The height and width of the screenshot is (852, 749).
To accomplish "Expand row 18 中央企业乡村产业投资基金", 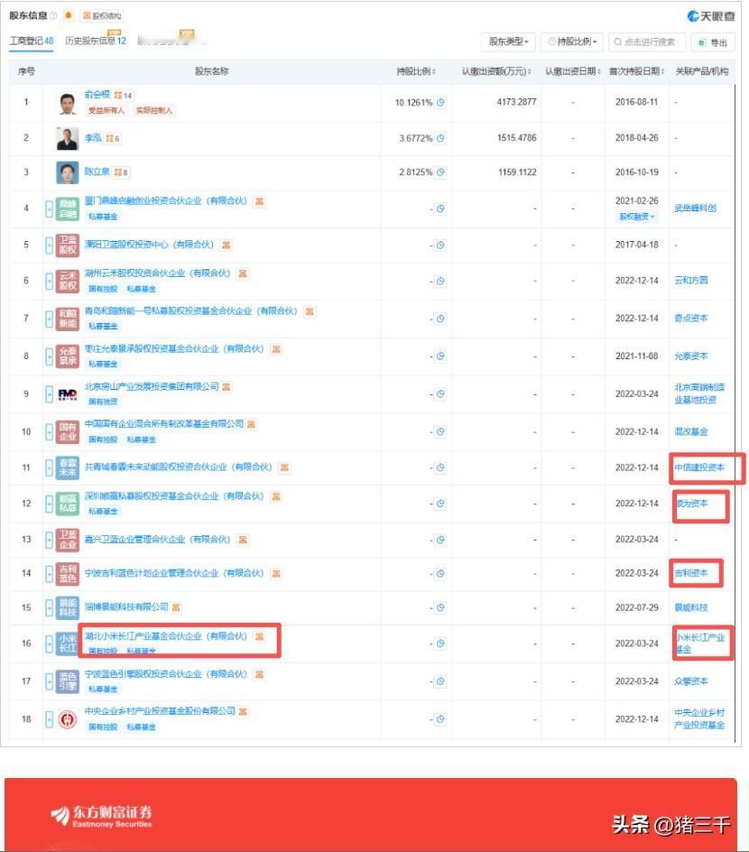I will click(49, 718).
